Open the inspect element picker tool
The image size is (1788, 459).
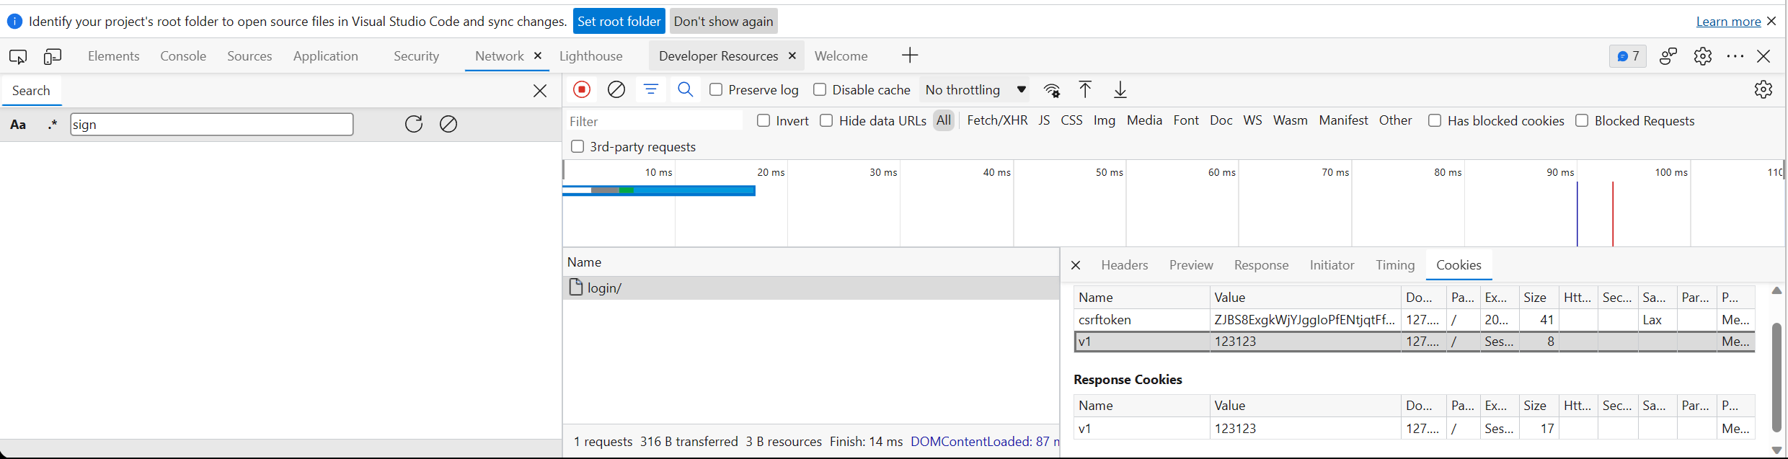[18, 56]
